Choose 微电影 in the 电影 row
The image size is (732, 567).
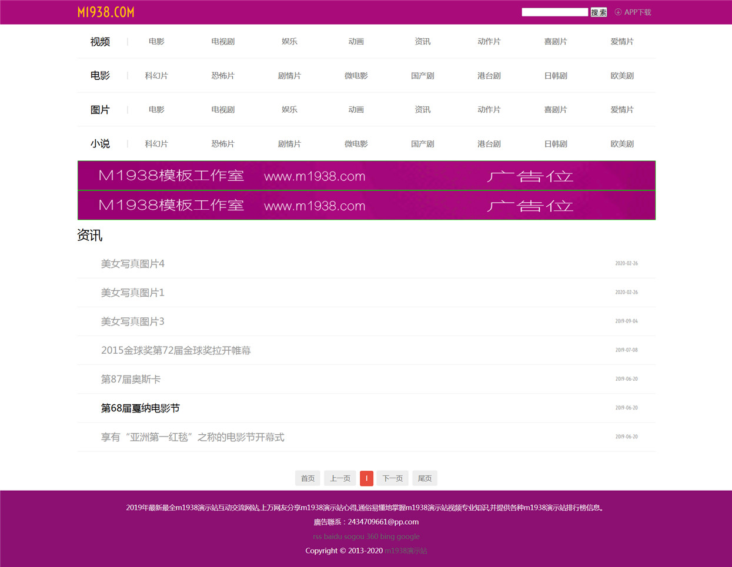pos(356,76)
